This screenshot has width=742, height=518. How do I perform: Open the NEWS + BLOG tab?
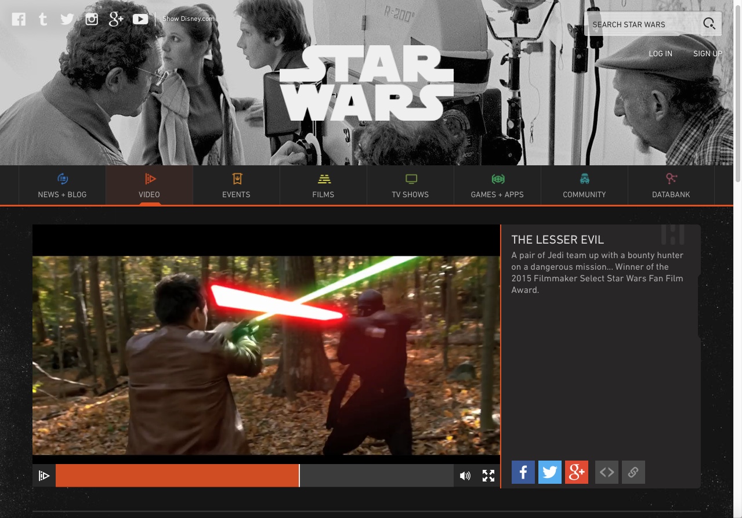point(62,186)
